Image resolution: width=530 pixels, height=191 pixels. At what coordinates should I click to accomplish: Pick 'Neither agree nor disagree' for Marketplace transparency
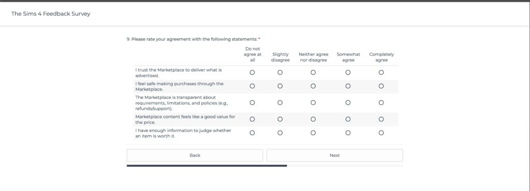(313, 102)
